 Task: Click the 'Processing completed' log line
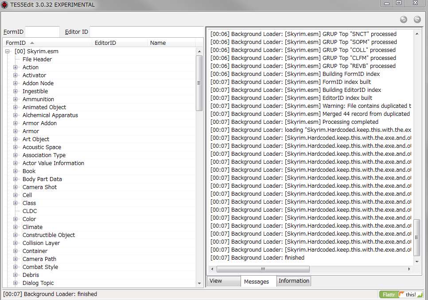pyautogui.click(x=294, y=122)
